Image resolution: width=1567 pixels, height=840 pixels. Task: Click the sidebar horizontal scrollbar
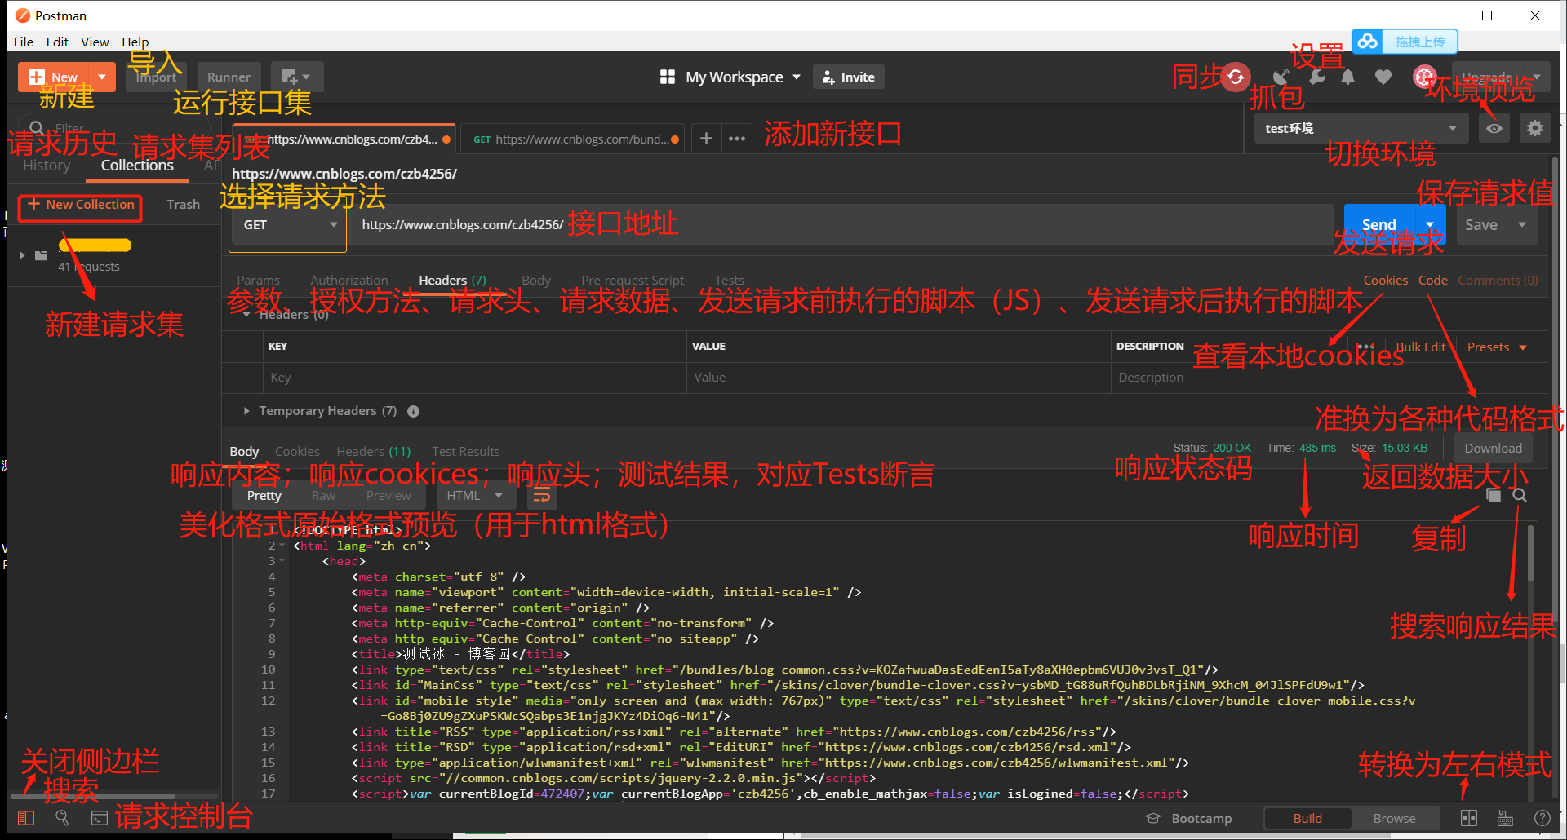(93, 796)
